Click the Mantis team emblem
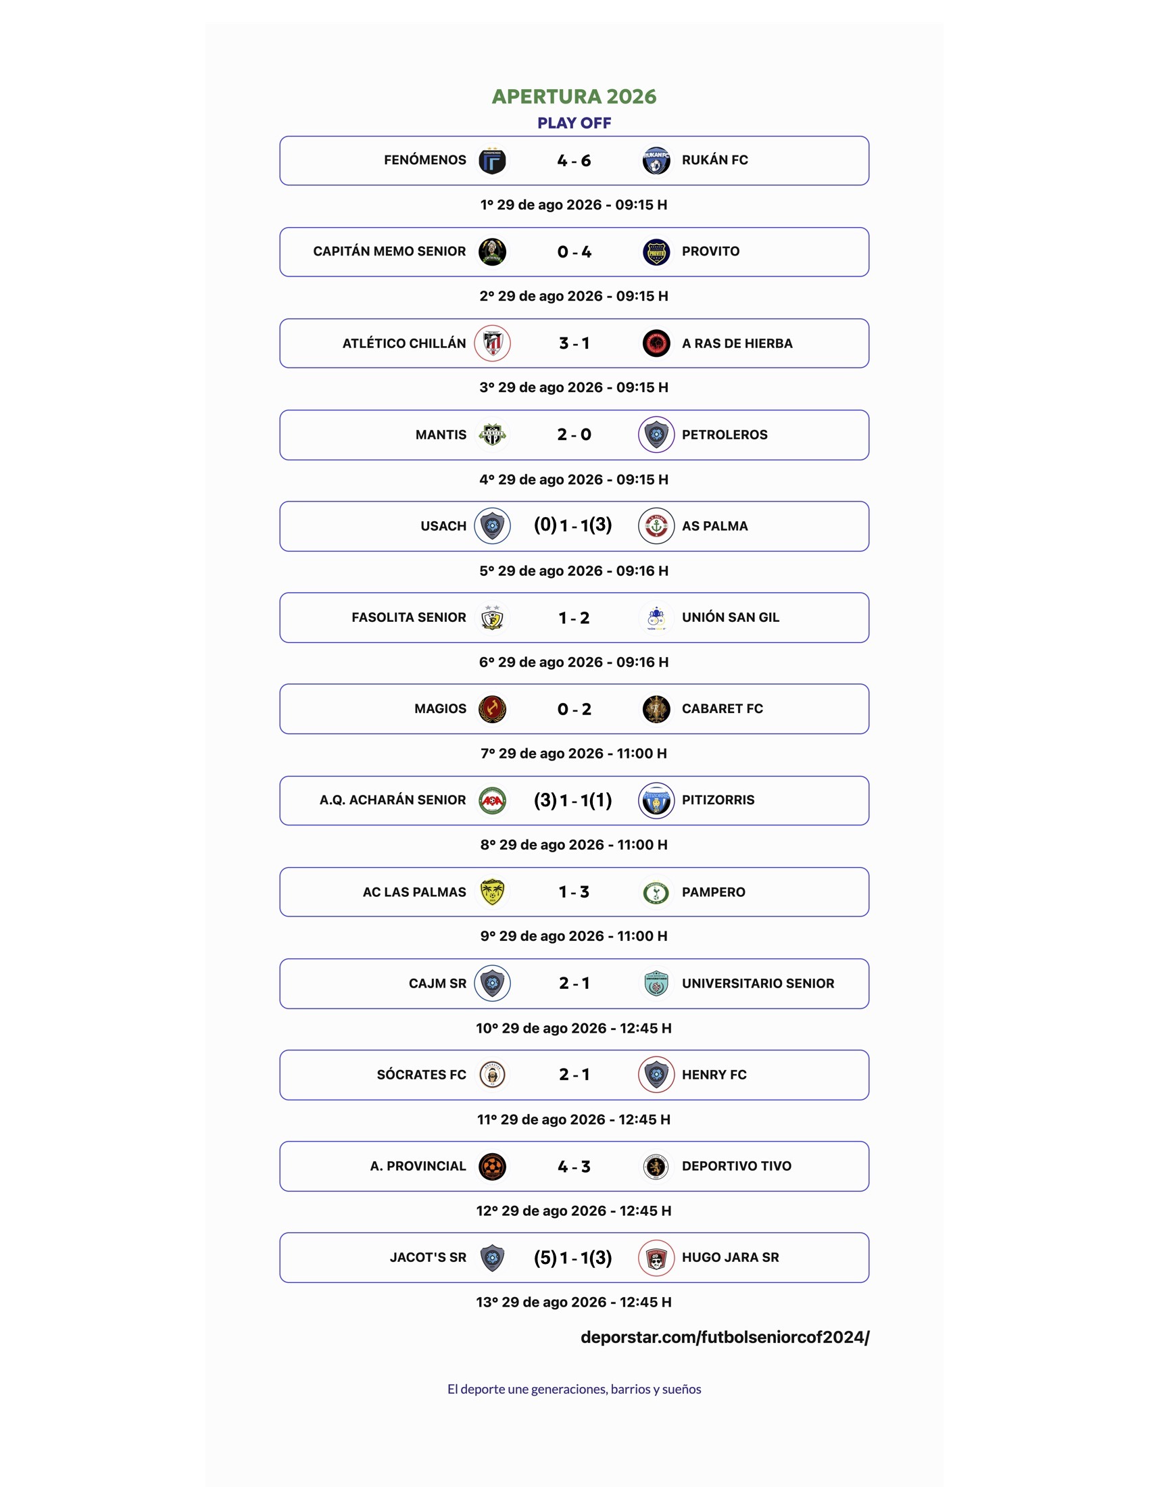The width and height of the screenshot is (1149, 1487). click(492, 435)
